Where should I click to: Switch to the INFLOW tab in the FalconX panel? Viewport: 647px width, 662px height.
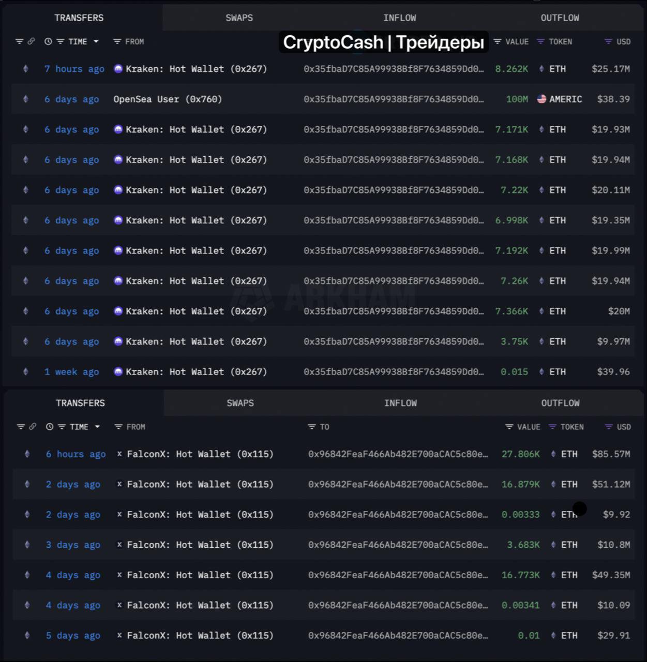click(x=400, y=403)
